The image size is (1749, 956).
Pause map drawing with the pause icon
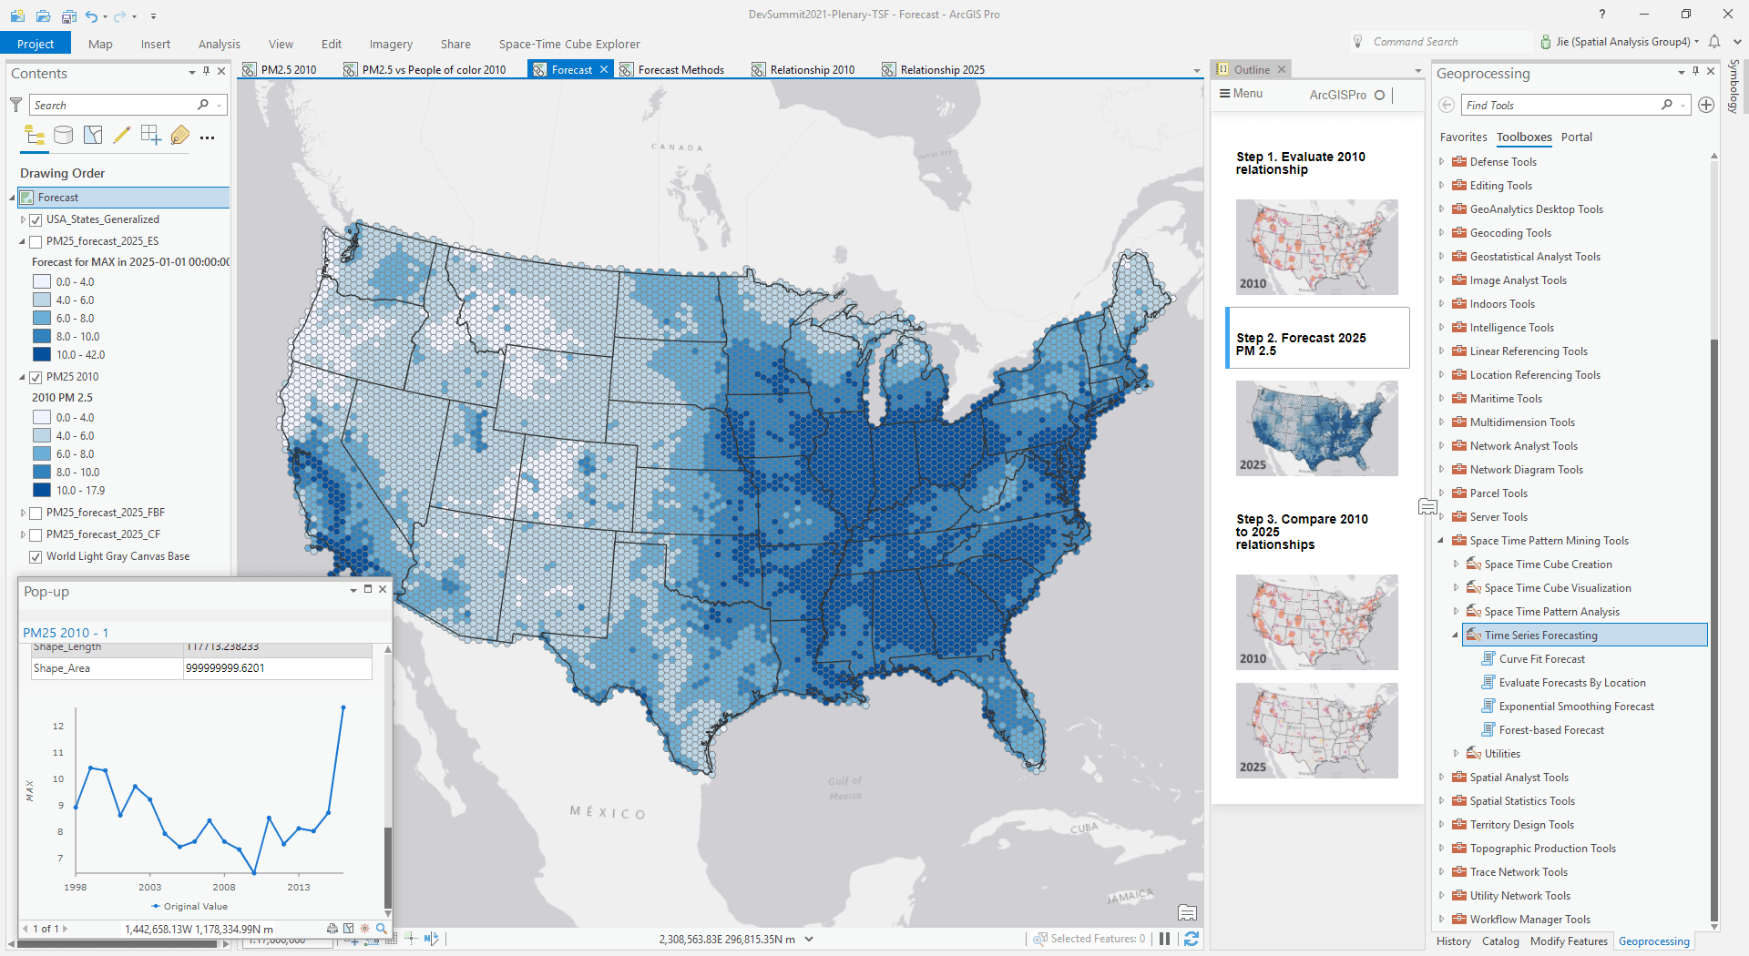(x=1164, y=939)
